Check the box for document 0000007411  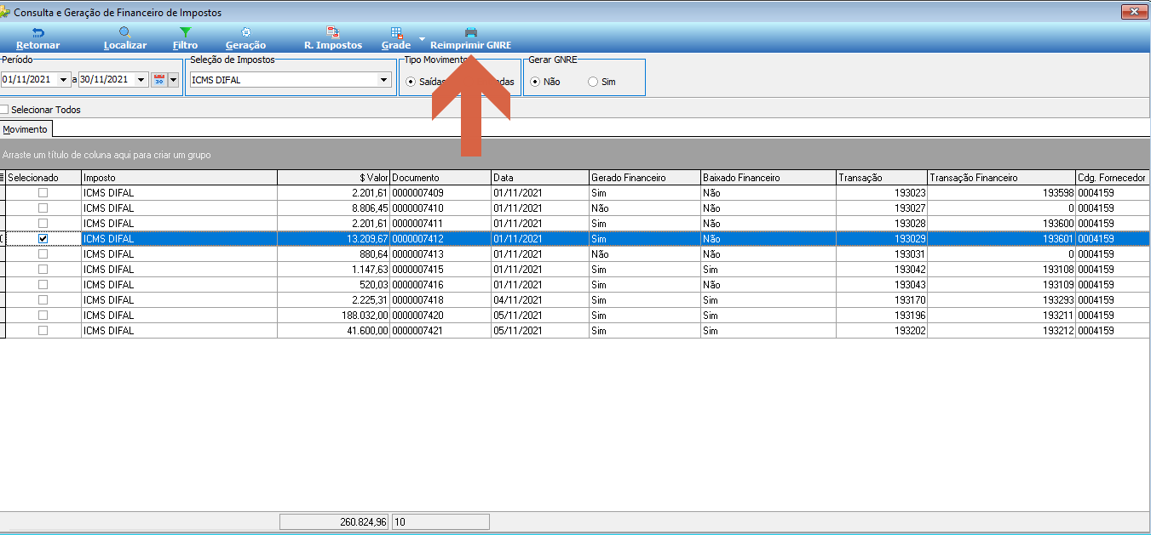tap(43, 224)
